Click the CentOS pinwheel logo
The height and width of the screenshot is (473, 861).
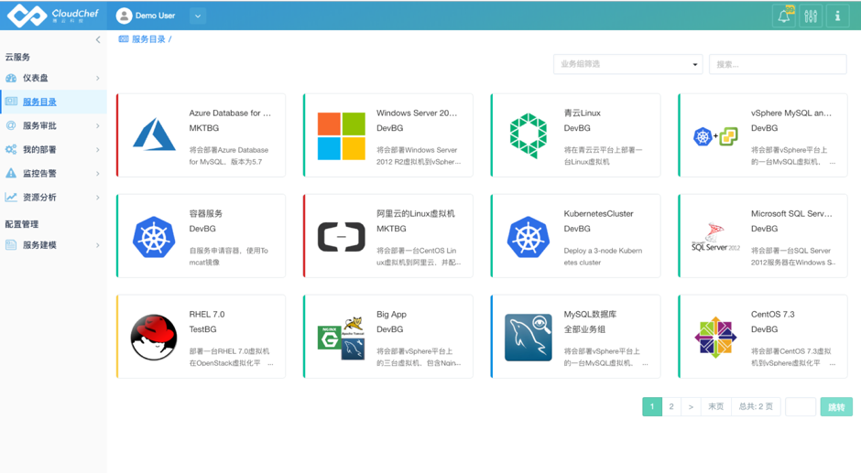pos(715,338)
